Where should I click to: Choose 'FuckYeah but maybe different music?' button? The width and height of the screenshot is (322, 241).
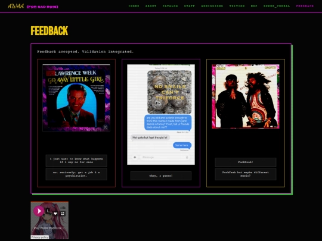pos(246,174)
